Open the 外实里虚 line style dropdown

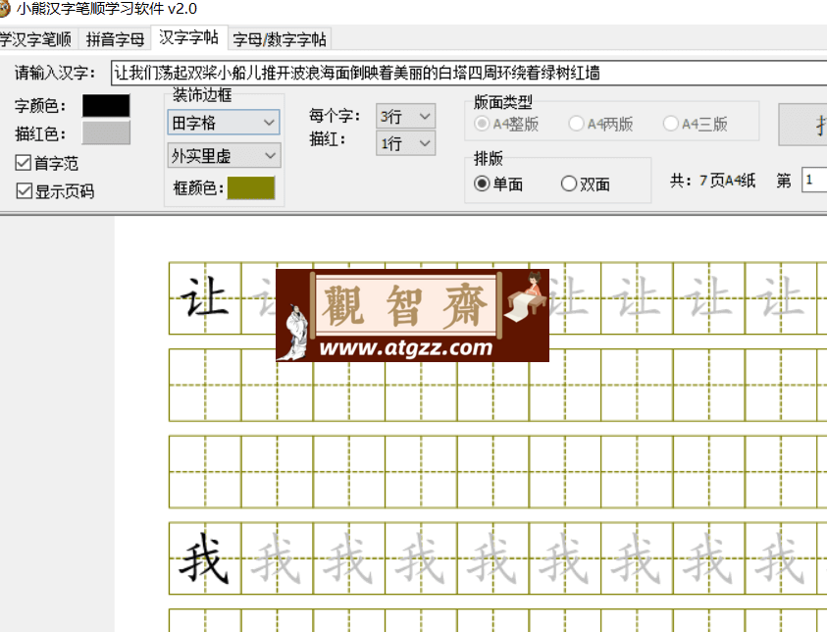point(224,156)
